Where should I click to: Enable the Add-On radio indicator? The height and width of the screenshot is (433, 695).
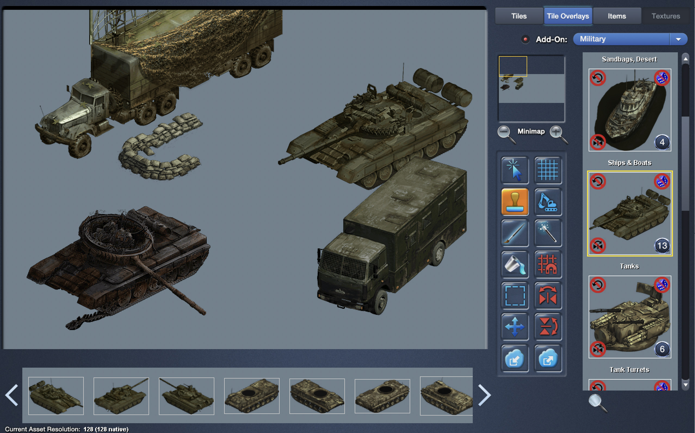coord(526,39)
